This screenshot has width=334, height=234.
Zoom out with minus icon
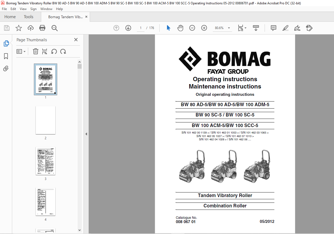192,28
